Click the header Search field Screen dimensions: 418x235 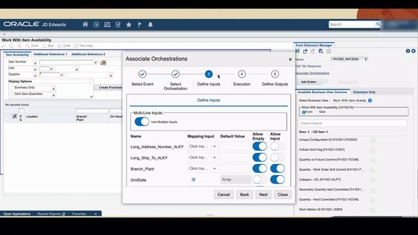pos(352,24)
